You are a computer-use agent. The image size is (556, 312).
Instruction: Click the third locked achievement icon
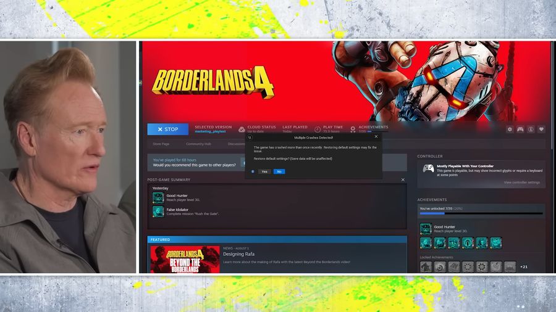coord(454,267)
